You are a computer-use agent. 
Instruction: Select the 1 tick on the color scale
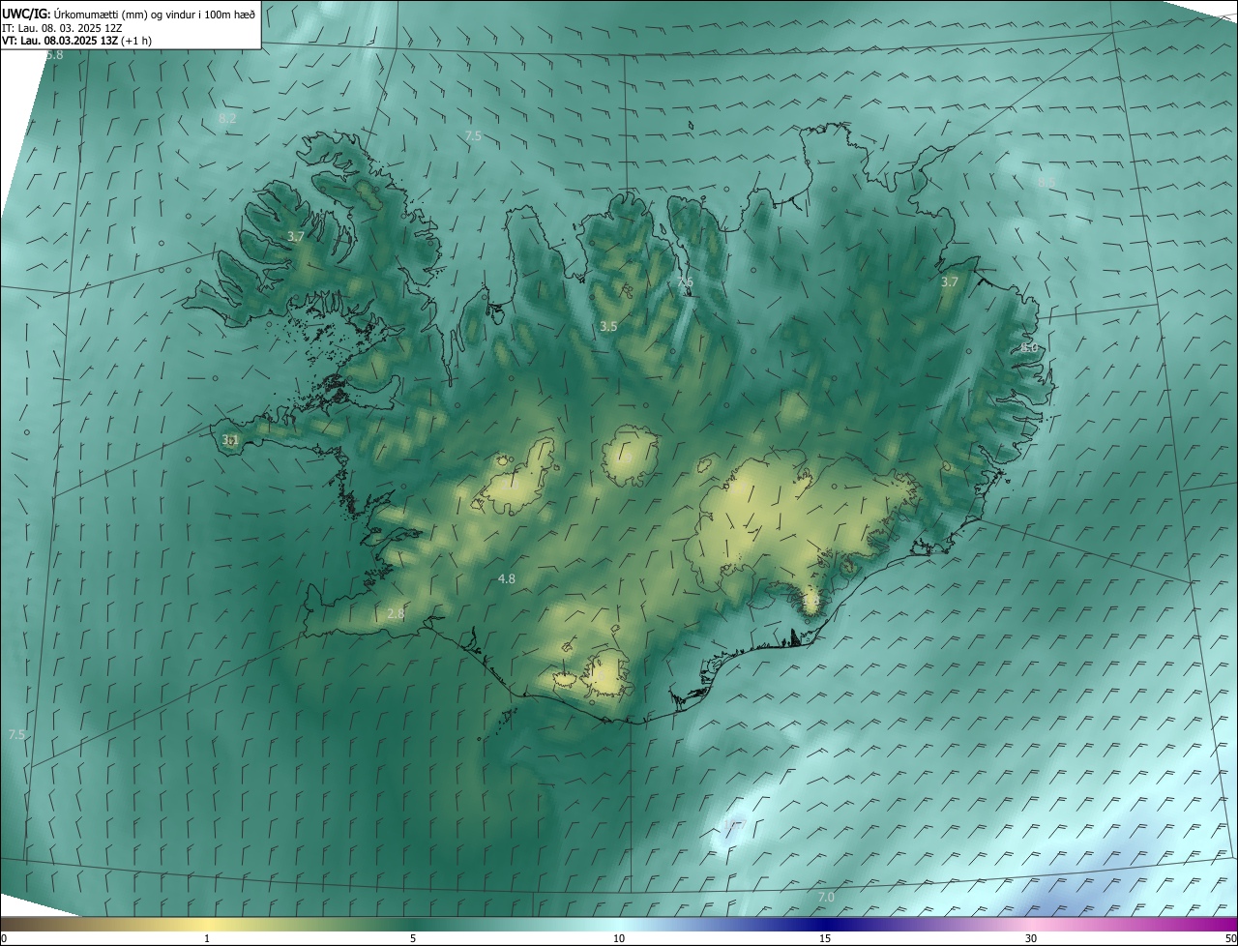tap(207, 938)
